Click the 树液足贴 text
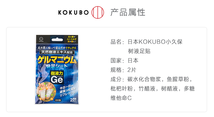The width and height of the screenshot is (214, 117). coord(139,51)
